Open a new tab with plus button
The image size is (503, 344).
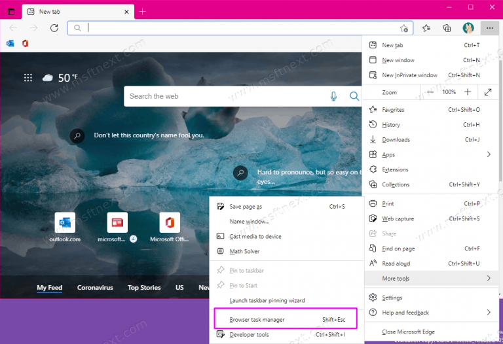pos(143,12)
